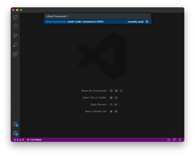This screenshot has height=156, width=195.
Task: Click the "recently used" label
Action: pos(135,22)
